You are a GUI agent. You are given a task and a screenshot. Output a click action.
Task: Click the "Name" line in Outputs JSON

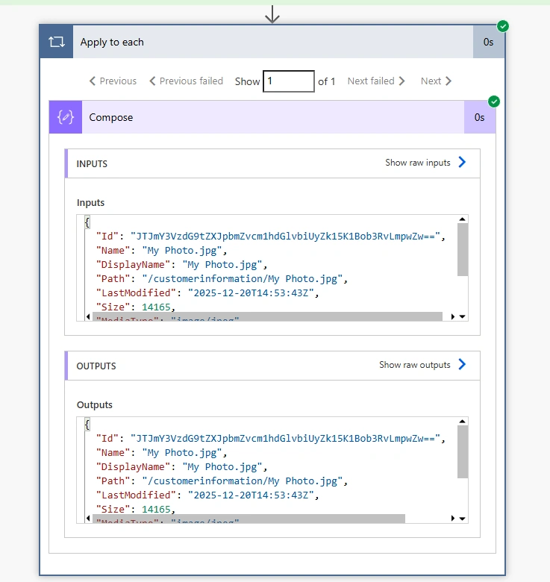coord(161,452)
